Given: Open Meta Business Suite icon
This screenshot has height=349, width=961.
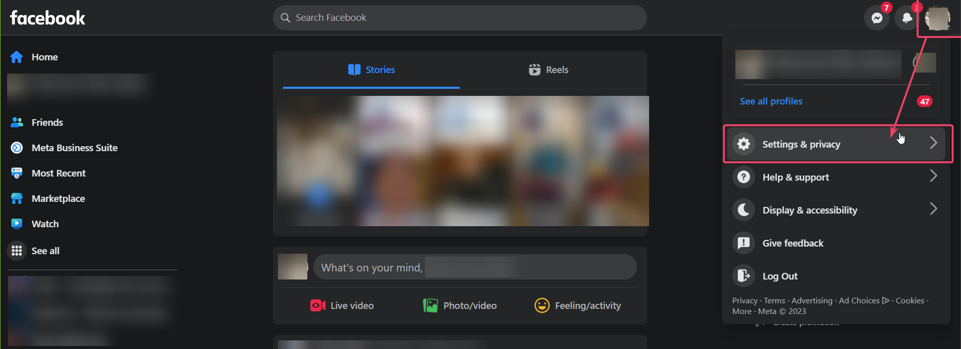Looking at the screenshot, I should tap(17, 148).
